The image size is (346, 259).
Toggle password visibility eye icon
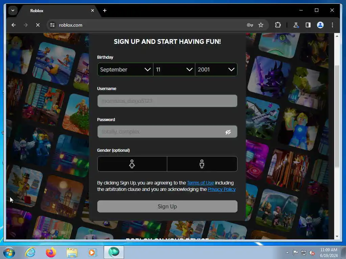[x=228, y=132]
